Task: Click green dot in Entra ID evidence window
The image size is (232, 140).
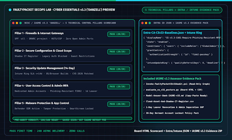Action: click(150, 23)
